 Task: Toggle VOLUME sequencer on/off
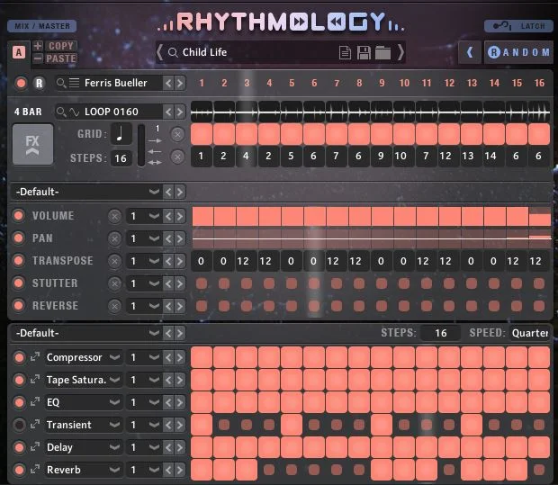coord(19,216)
